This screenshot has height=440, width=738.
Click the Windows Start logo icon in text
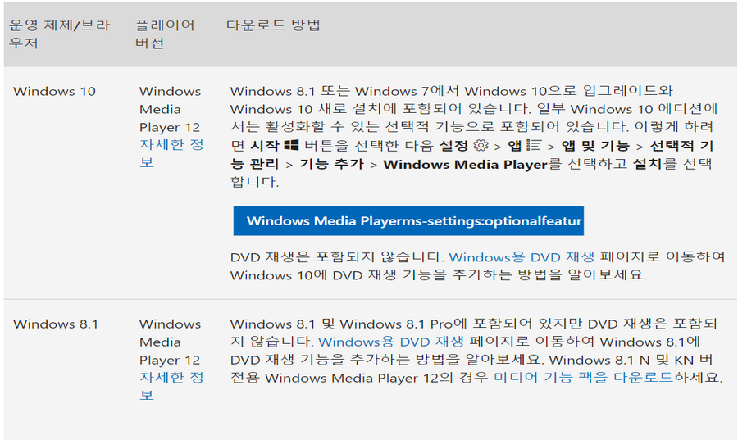point(291,145)
